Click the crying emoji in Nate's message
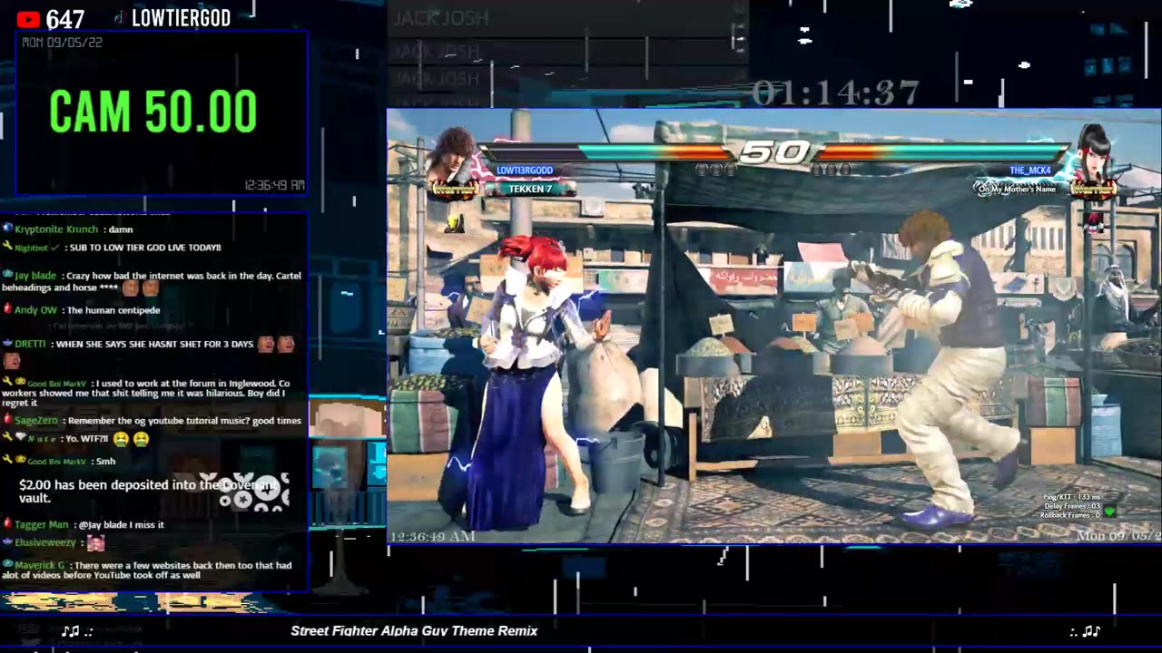The image size is (1162, 653). (x=121, y=439)
